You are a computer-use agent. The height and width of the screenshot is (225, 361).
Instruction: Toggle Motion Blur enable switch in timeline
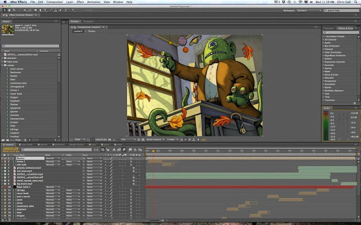124,150
